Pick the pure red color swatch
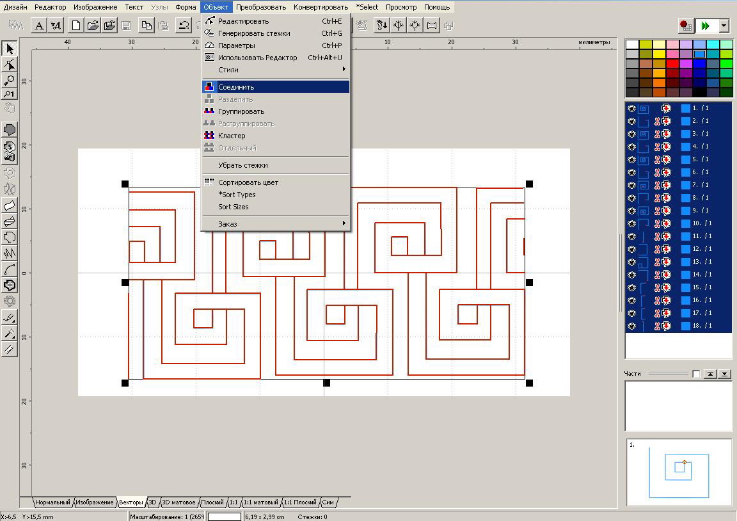The height and width of the screenshot is (521, 737). point(672,63)
